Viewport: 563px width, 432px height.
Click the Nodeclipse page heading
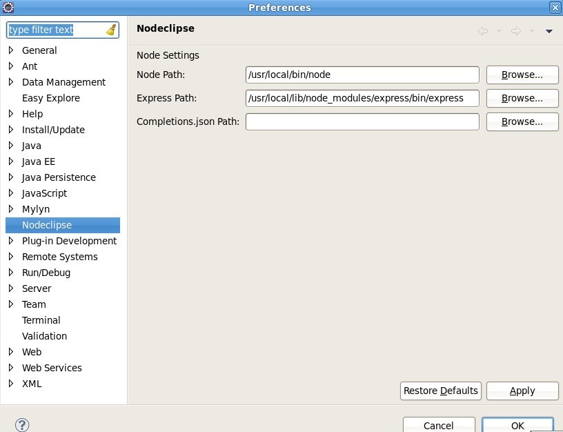click(x=166, y=28)
